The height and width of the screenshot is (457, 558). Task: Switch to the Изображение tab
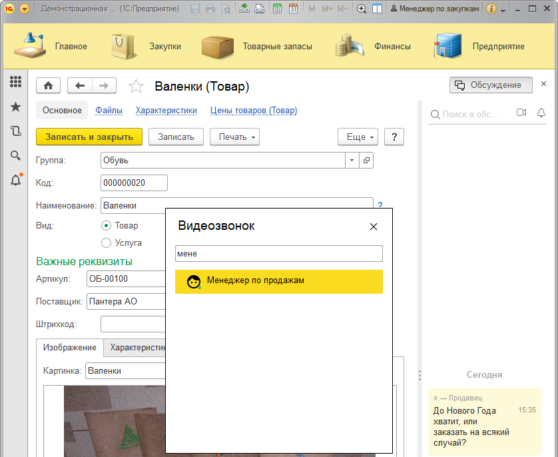point(70,348)
